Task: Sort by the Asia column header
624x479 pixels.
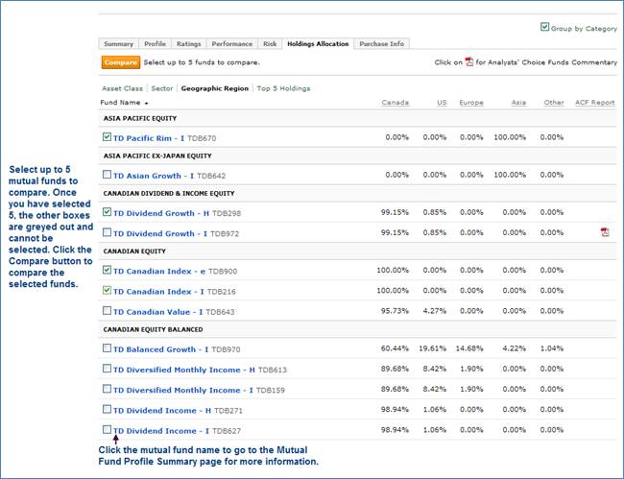Action: click(x=518, y=103)
